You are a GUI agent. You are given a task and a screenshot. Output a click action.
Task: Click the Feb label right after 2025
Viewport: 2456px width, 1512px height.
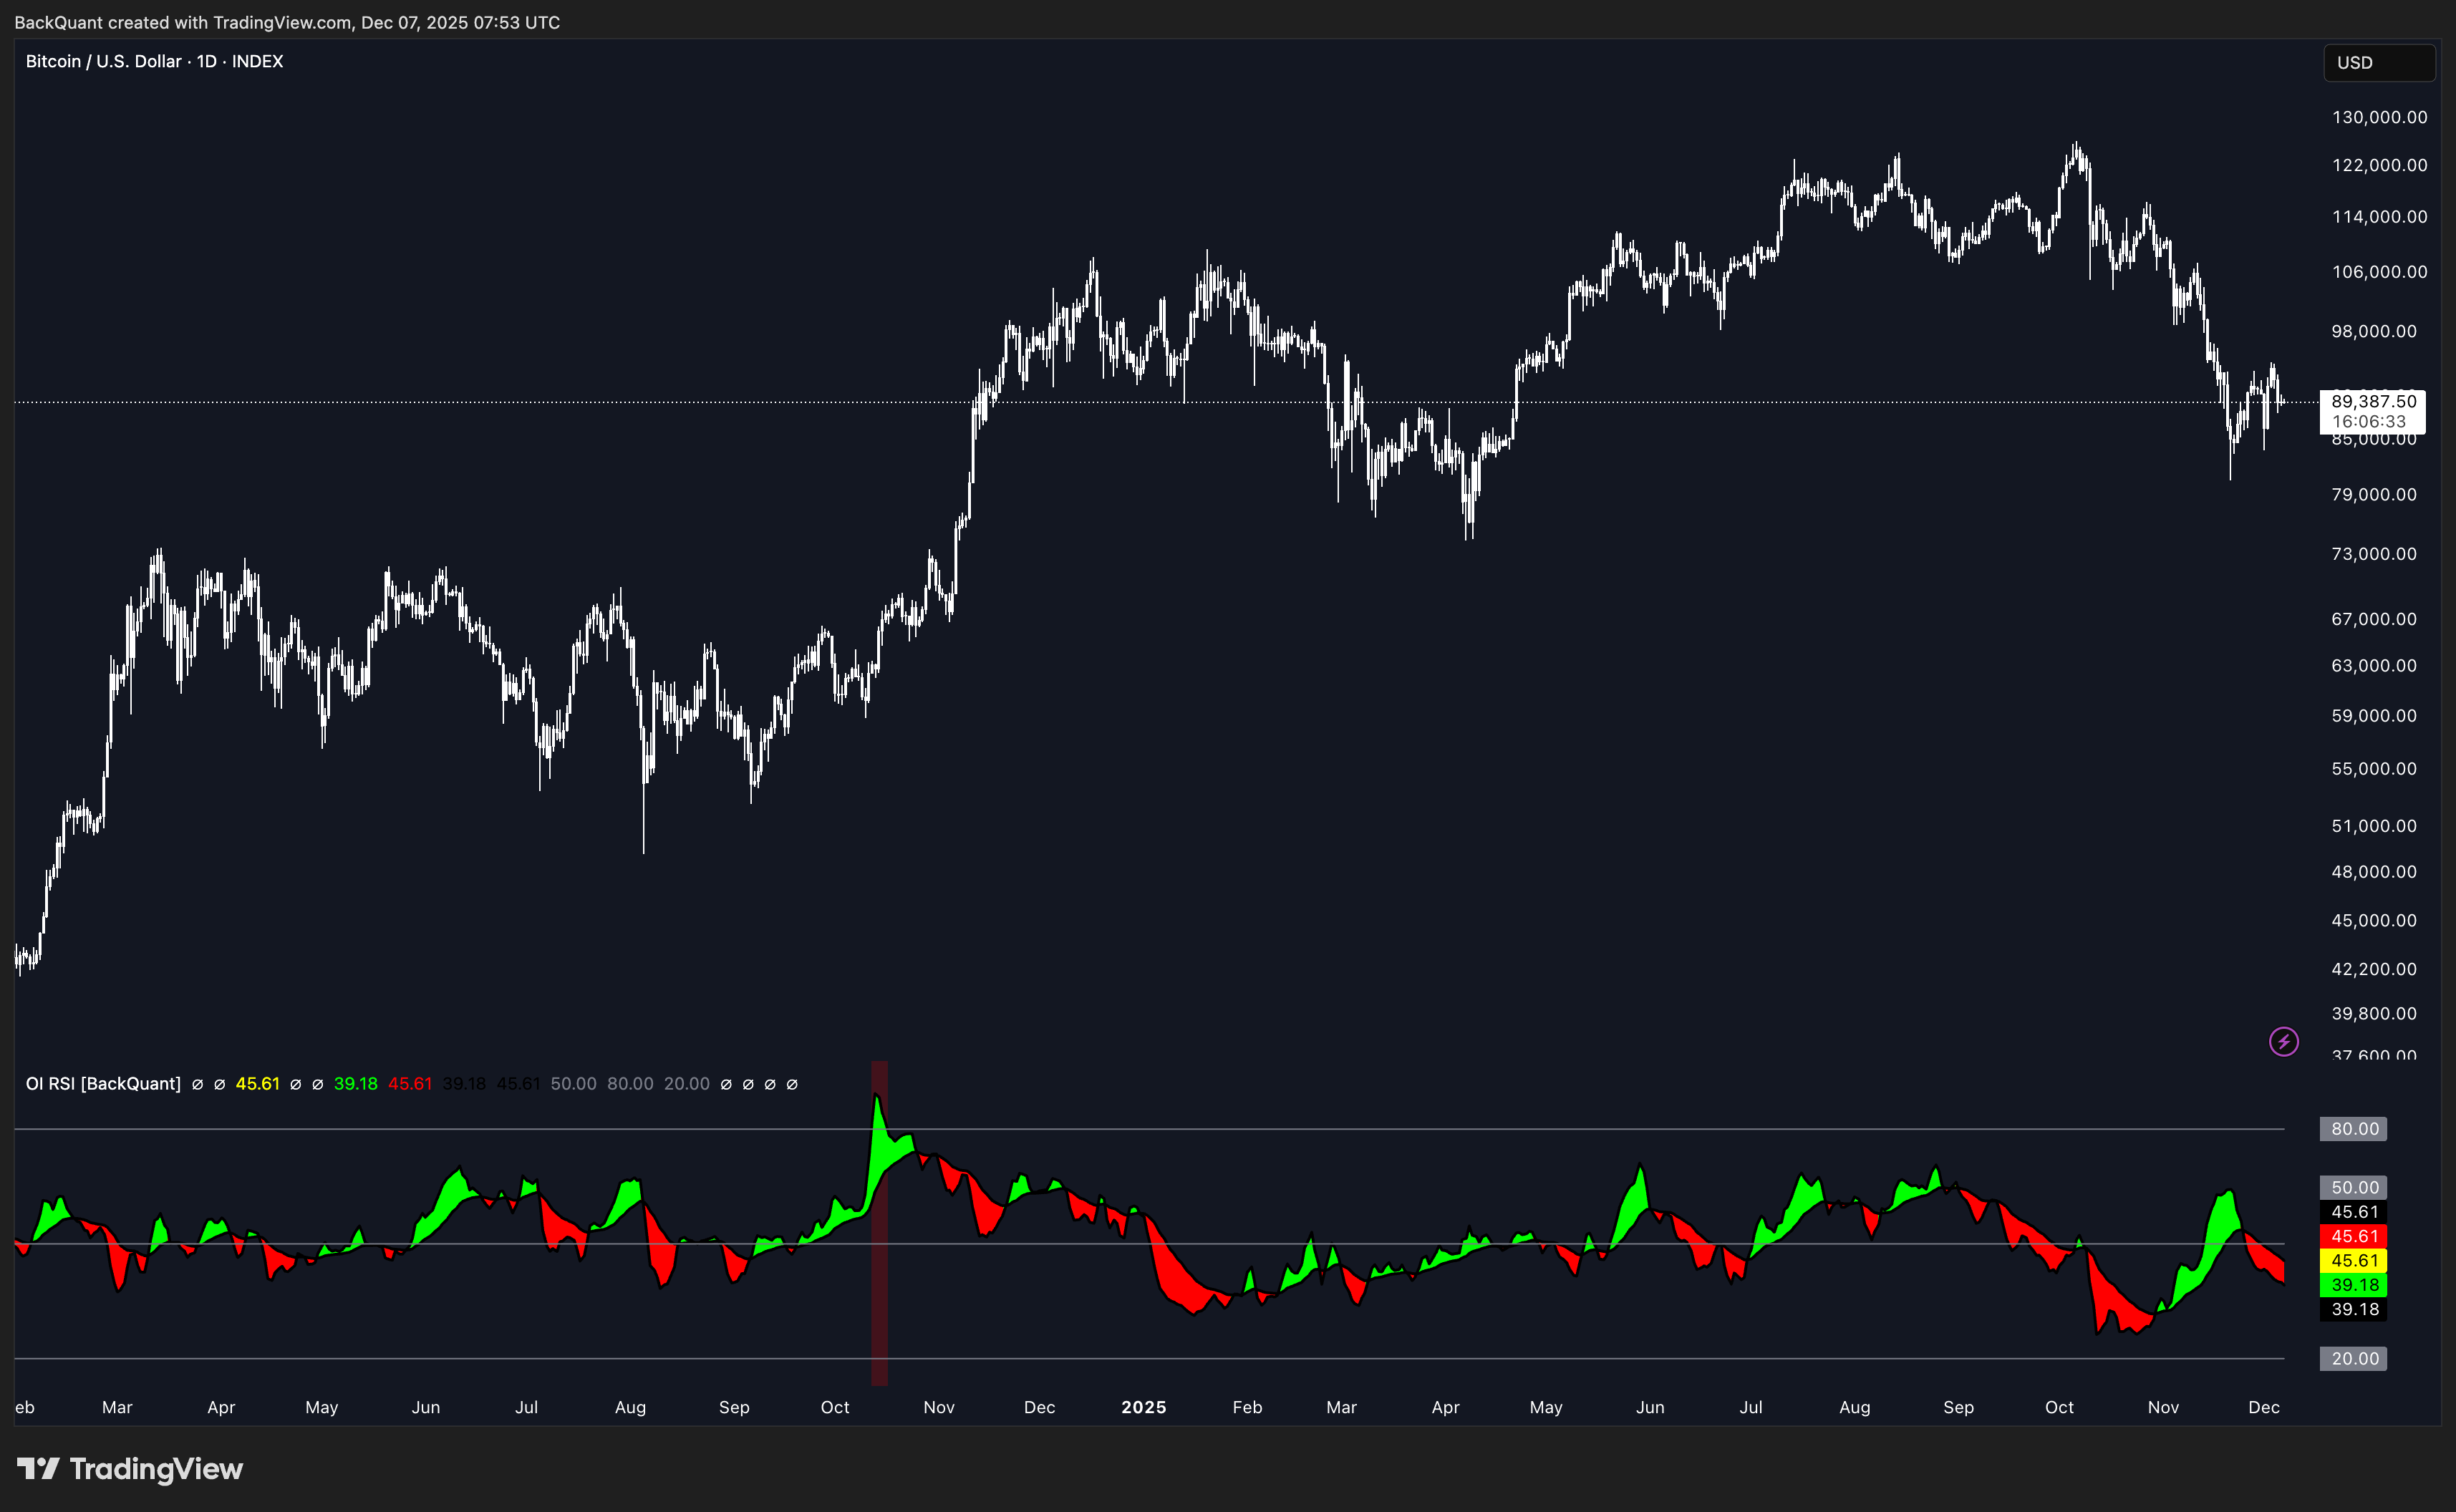1247,1408
